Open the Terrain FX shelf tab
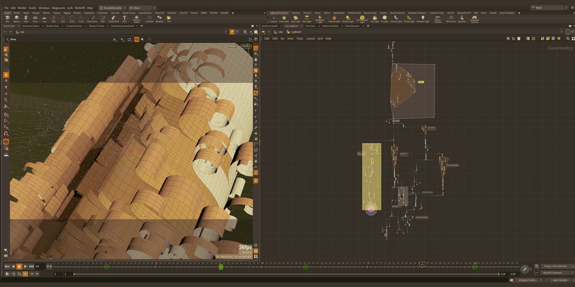 click(x=159, y=13)
